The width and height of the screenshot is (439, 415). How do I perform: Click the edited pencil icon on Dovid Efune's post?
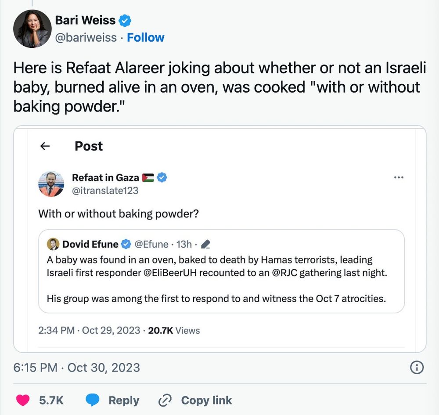(x=205, y=244)
